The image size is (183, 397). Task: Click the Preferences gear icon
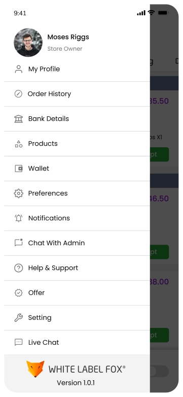click(18, 193)
